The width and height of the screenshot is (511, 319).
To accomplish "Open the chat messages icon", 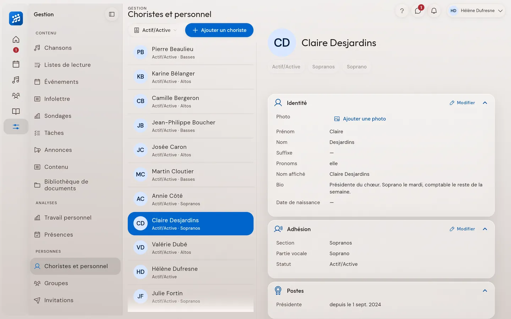I will tap(418, 11).
